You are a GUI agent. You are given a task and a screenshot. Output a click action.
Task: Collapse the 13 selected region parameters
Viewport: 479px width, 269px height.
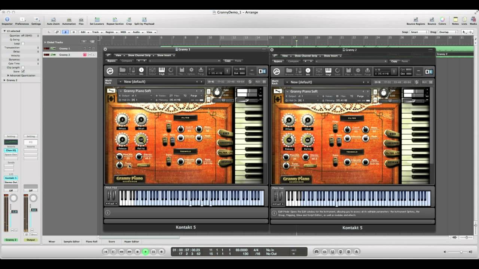point(4,31)
